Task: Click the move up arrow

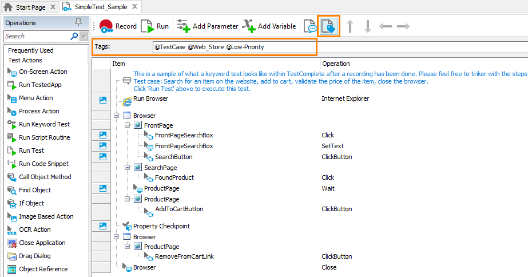Action: point(351,27)
